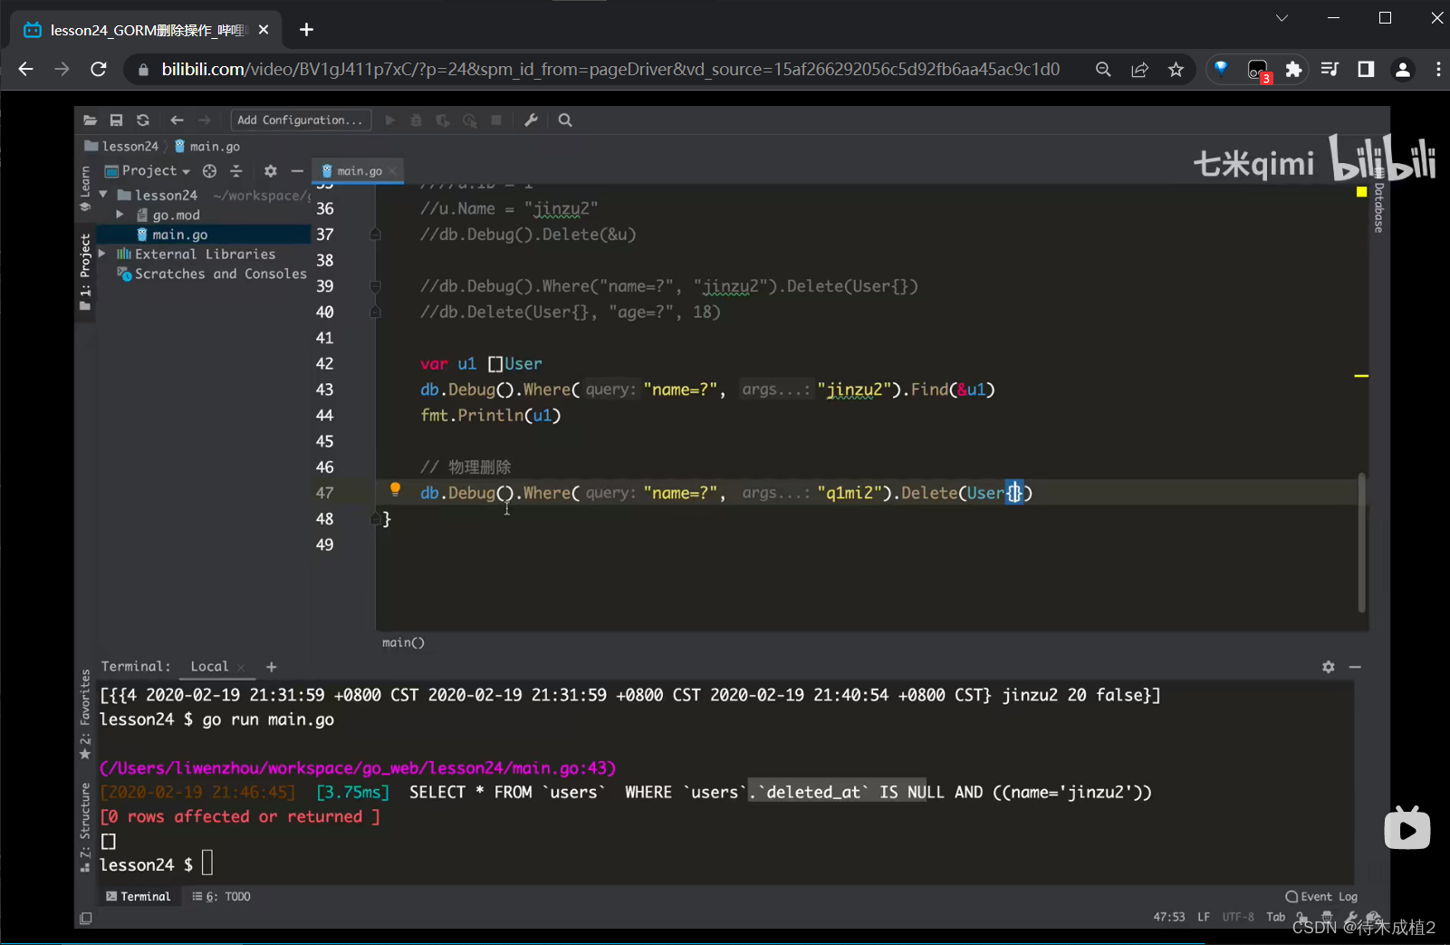Open the Project view dropdown
Screen dimensions: 1450x945
156,171
